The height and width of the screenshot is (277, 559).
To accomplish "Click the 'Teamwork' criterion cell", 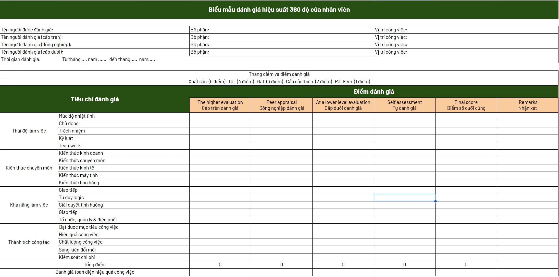I will tap(124, 146).
